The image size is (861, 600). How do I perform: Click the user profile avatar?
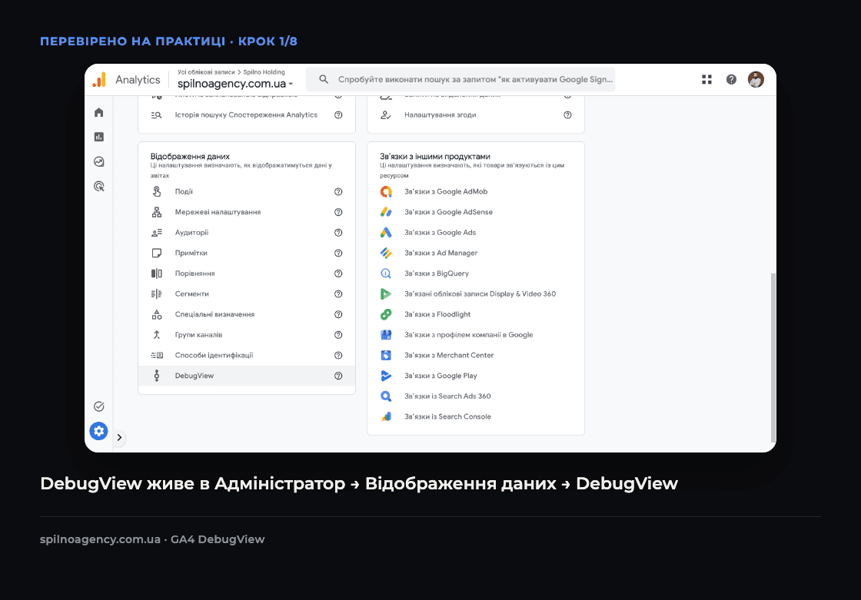[756, 80]
